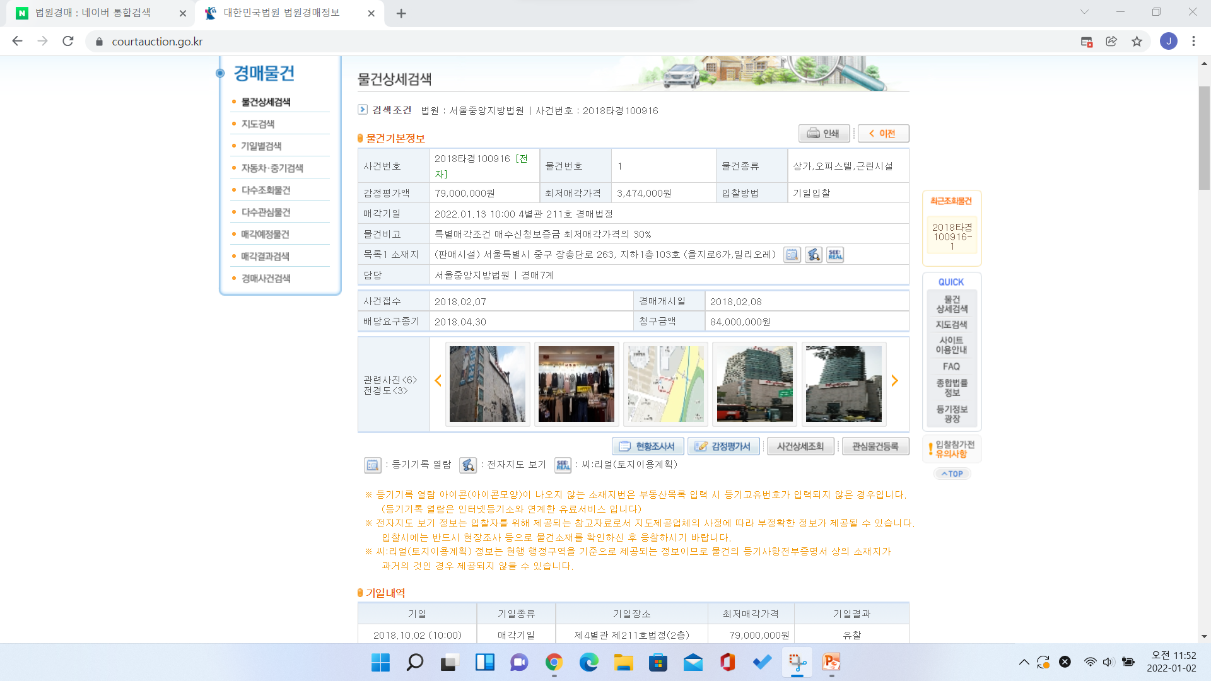This screenshot has height=681, width=1211.
Task: Click QUICK menu 사이트 이용안내
Action: pos(952,345)
